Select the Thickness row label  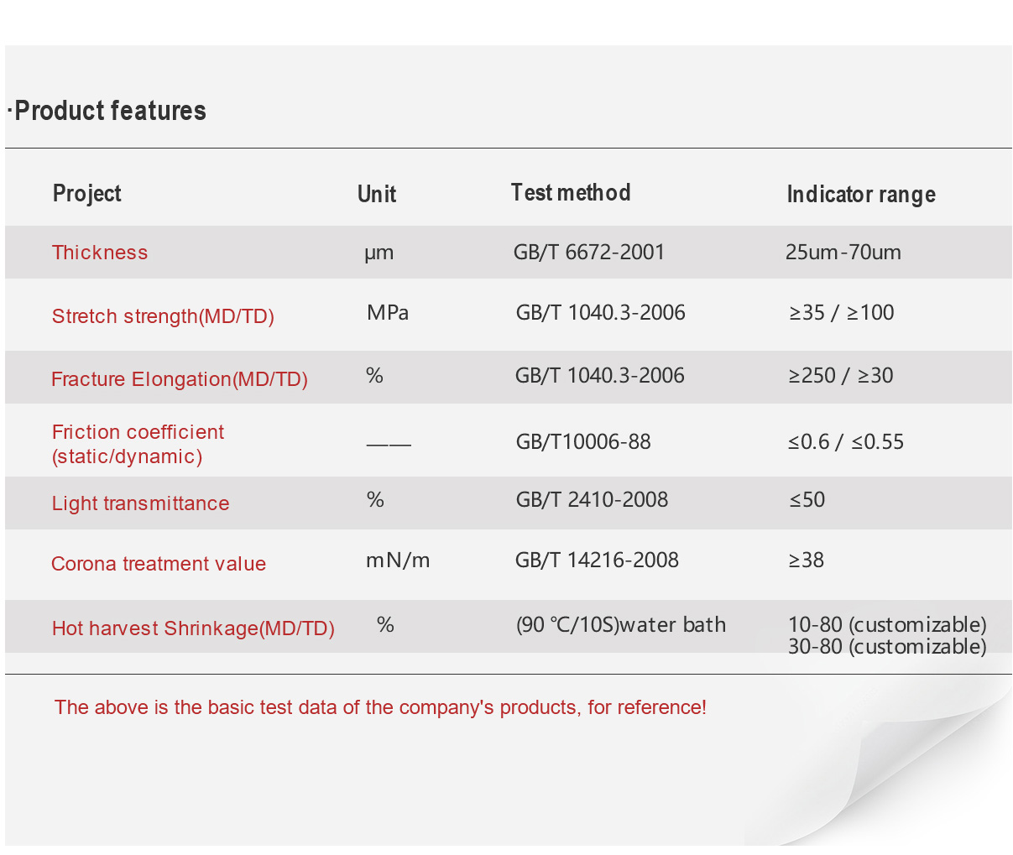pyautogui.click(x=100, y=253)
